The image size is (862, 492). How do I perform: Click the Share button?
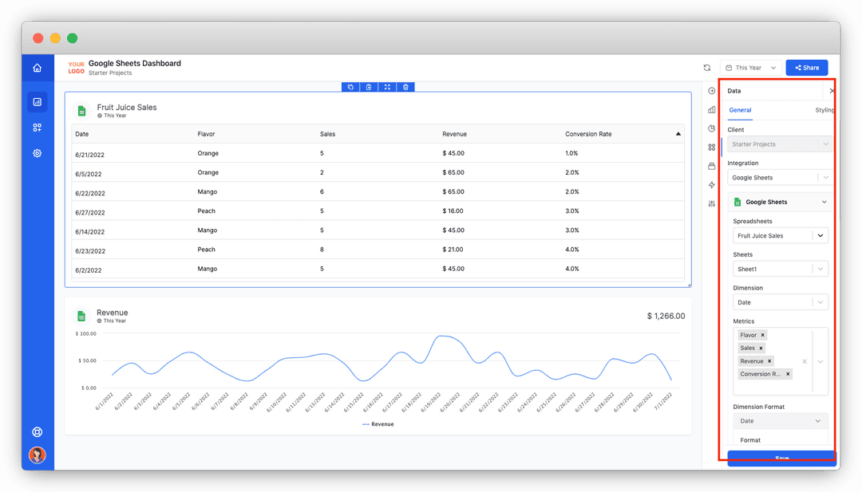pyautogui.click(x=806, y=68)
